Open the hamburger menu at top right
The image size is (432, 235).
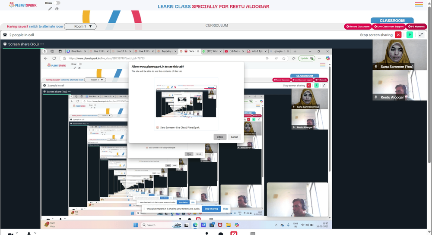point(419,4)
